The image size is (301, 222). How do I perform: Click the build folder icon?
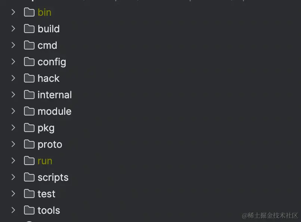[29, 29]
